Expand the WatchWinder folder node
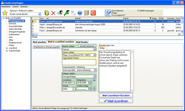185x111 pixels. 7,51
